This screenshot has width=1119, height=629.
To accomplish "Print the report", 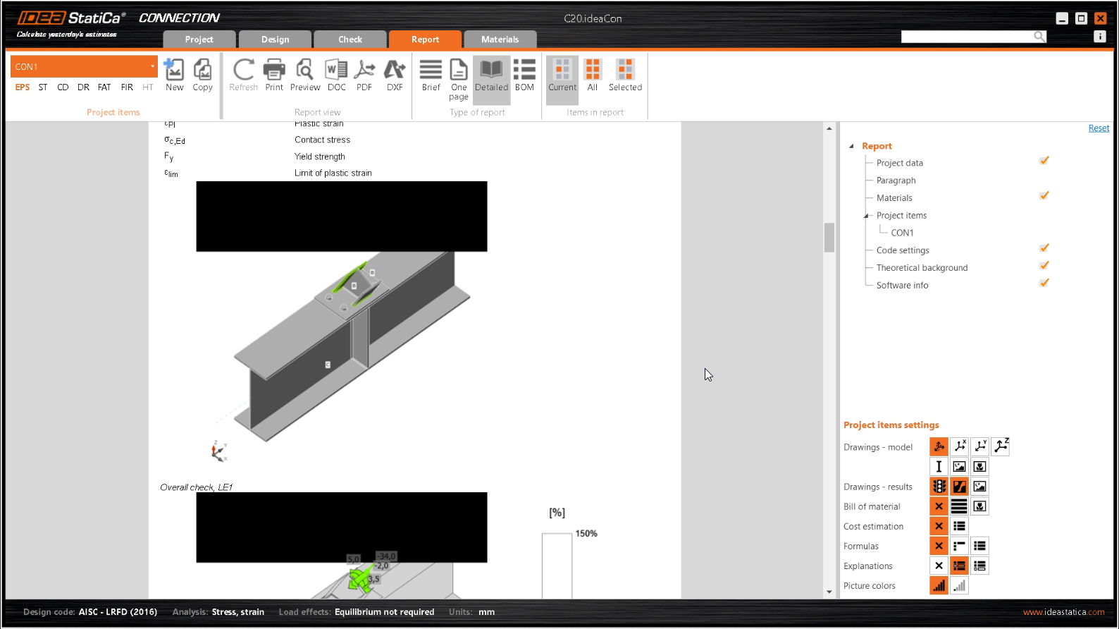I will [x=274, y=75].
